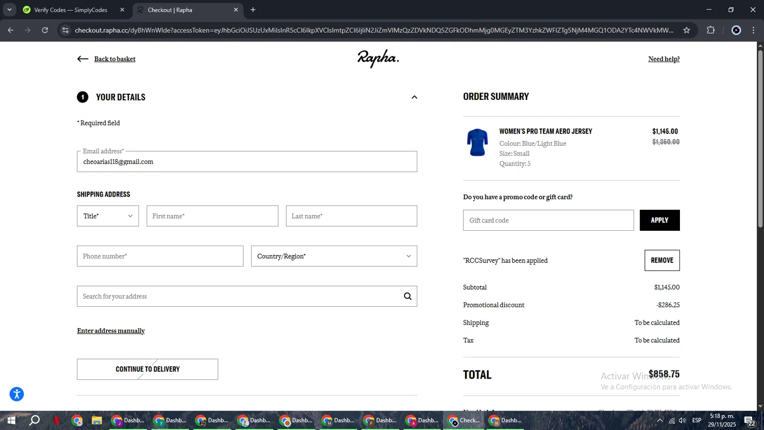This screenshot has width=764, height=430.
Task: Click the browser forward arrow
Action: point(28,30)
